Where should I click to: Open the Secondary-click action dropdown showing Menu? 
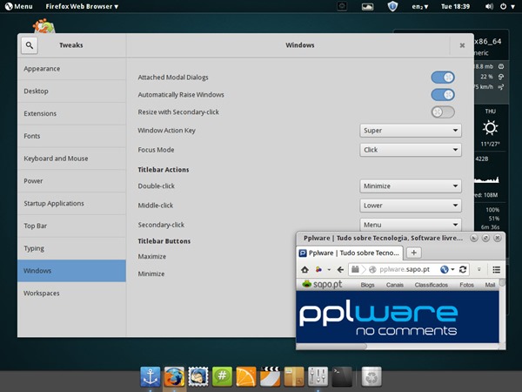pos(411,225)
